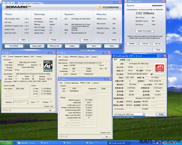The height and width of the screenshot is (145, 182).
Task: Select highlighted ATI Radeon HD 3400 Series list entry
Action: point(129,117)
